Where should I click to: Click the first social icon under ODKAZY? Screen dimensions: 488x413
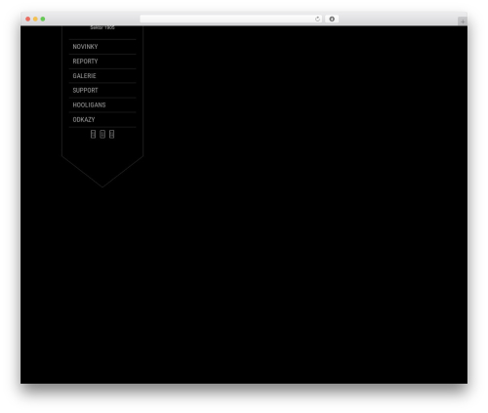(93, 134)
